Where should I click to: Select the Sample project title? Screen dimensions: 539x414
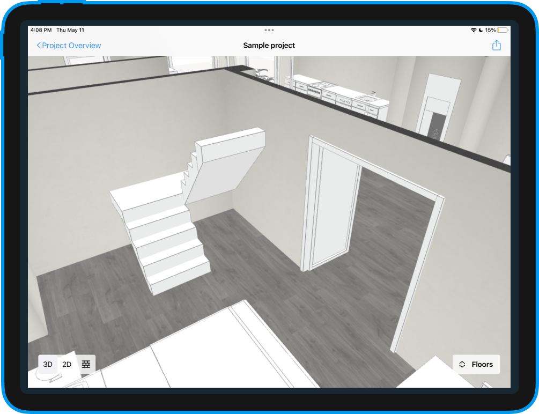[x=269, y=45]
